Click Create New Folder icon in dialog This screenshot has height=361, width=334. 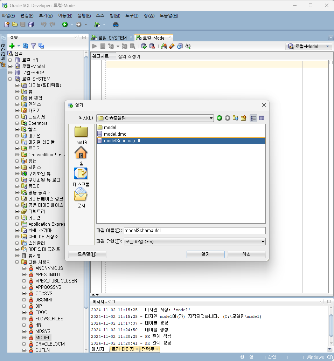243,118
